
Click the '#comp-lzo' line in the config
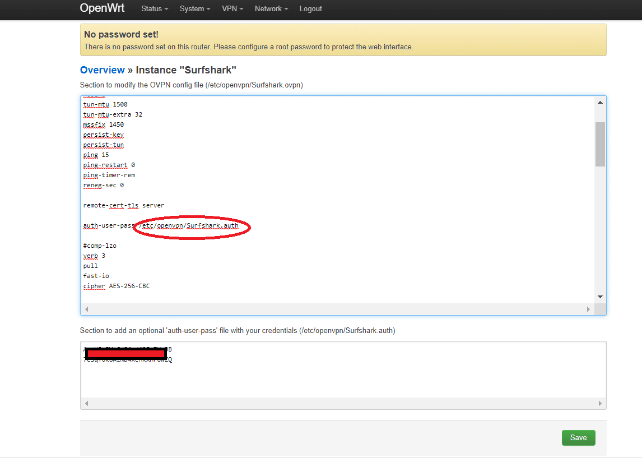point(100,246)
